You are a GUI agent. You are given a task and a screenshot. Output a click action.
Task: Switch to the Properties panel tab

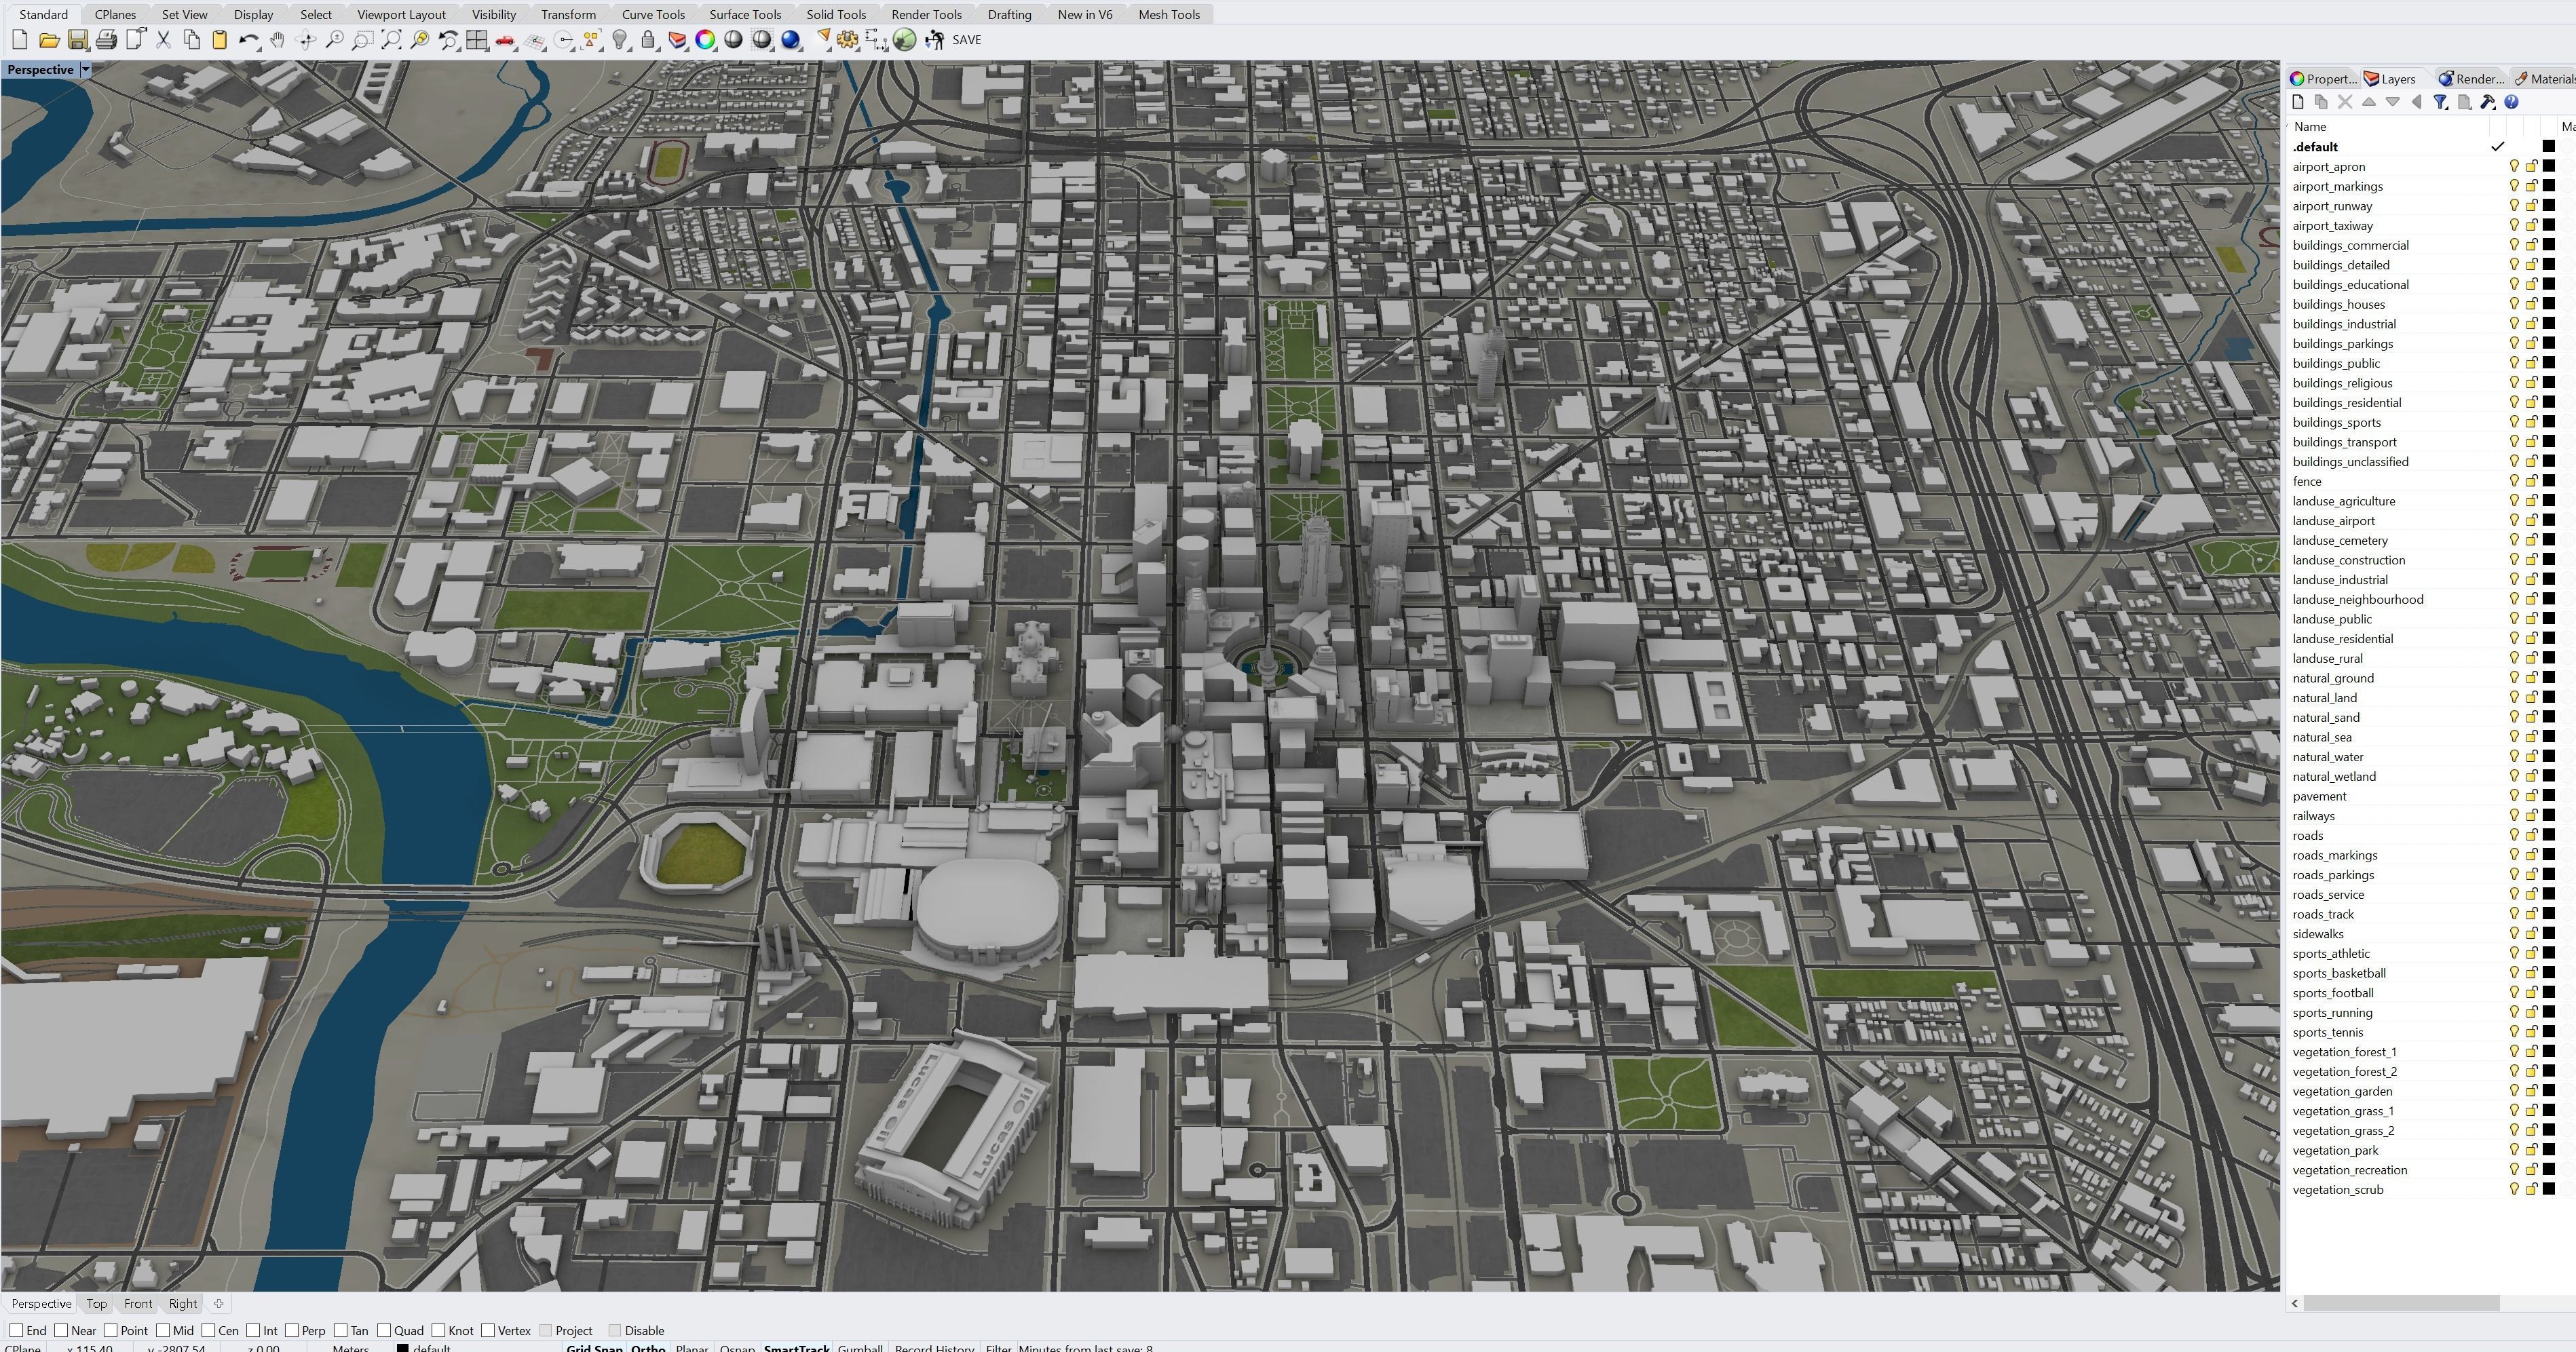click(2324, 79)
